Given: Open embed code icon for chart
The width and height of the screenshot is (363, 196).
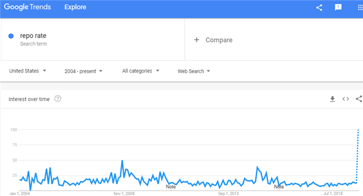Looking at the screenshot, I should (345, 99).
